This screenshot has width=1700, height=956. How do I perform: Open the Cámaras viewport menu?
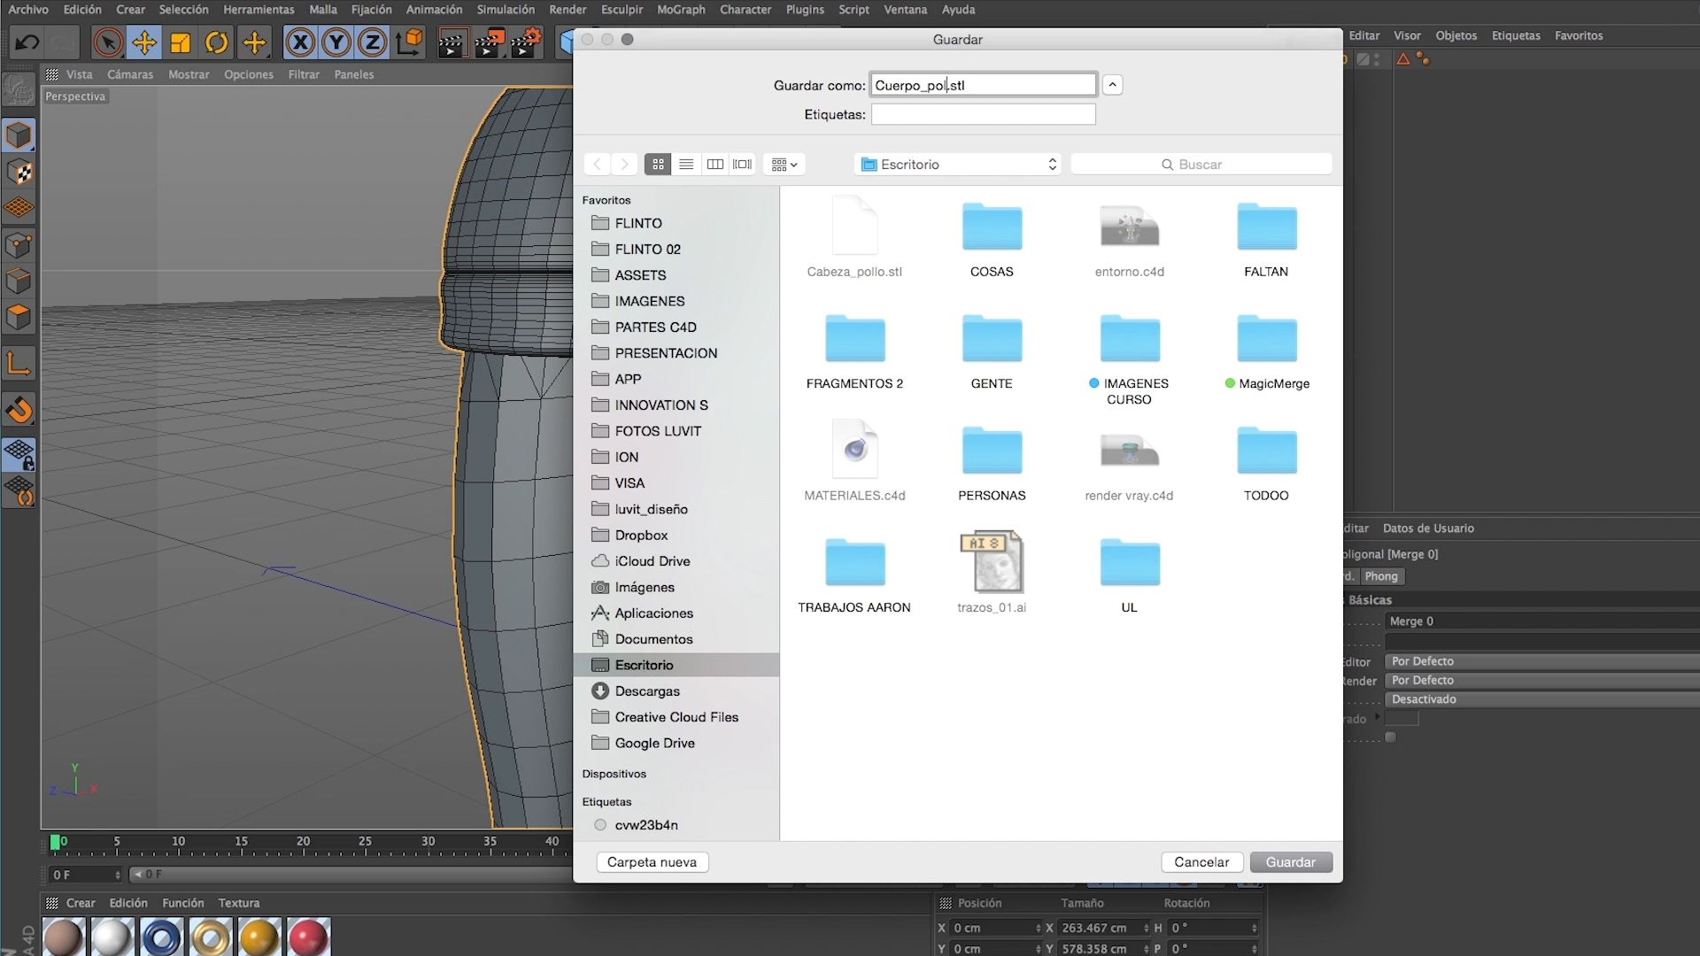(130, 74)
